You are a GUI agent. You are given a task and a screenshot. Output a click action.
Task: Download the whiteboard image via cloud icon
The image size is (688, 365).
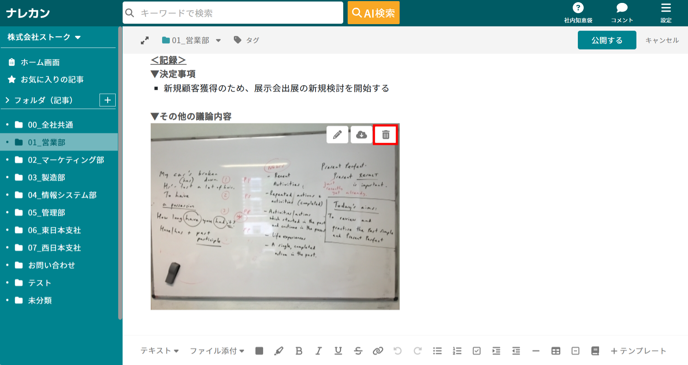coord(361,134)
